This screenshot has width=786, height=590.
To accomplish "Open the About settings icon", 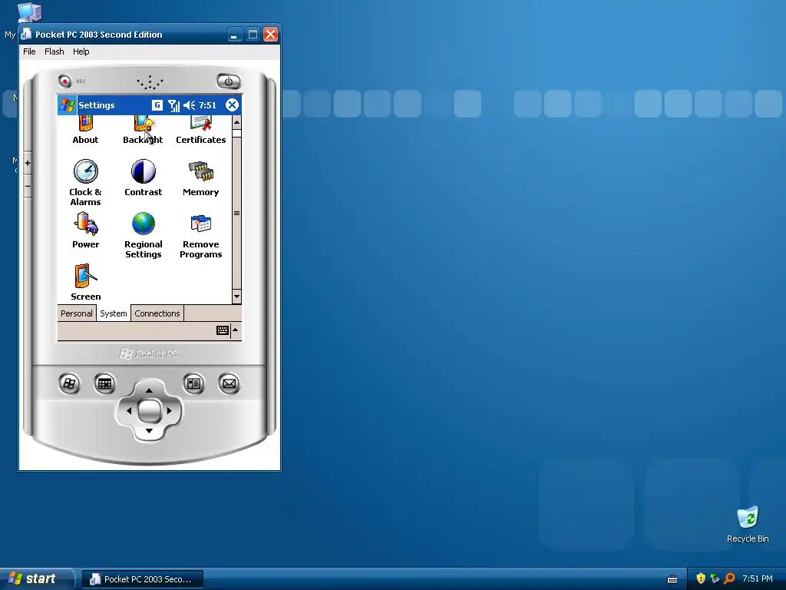I will 85,129.
